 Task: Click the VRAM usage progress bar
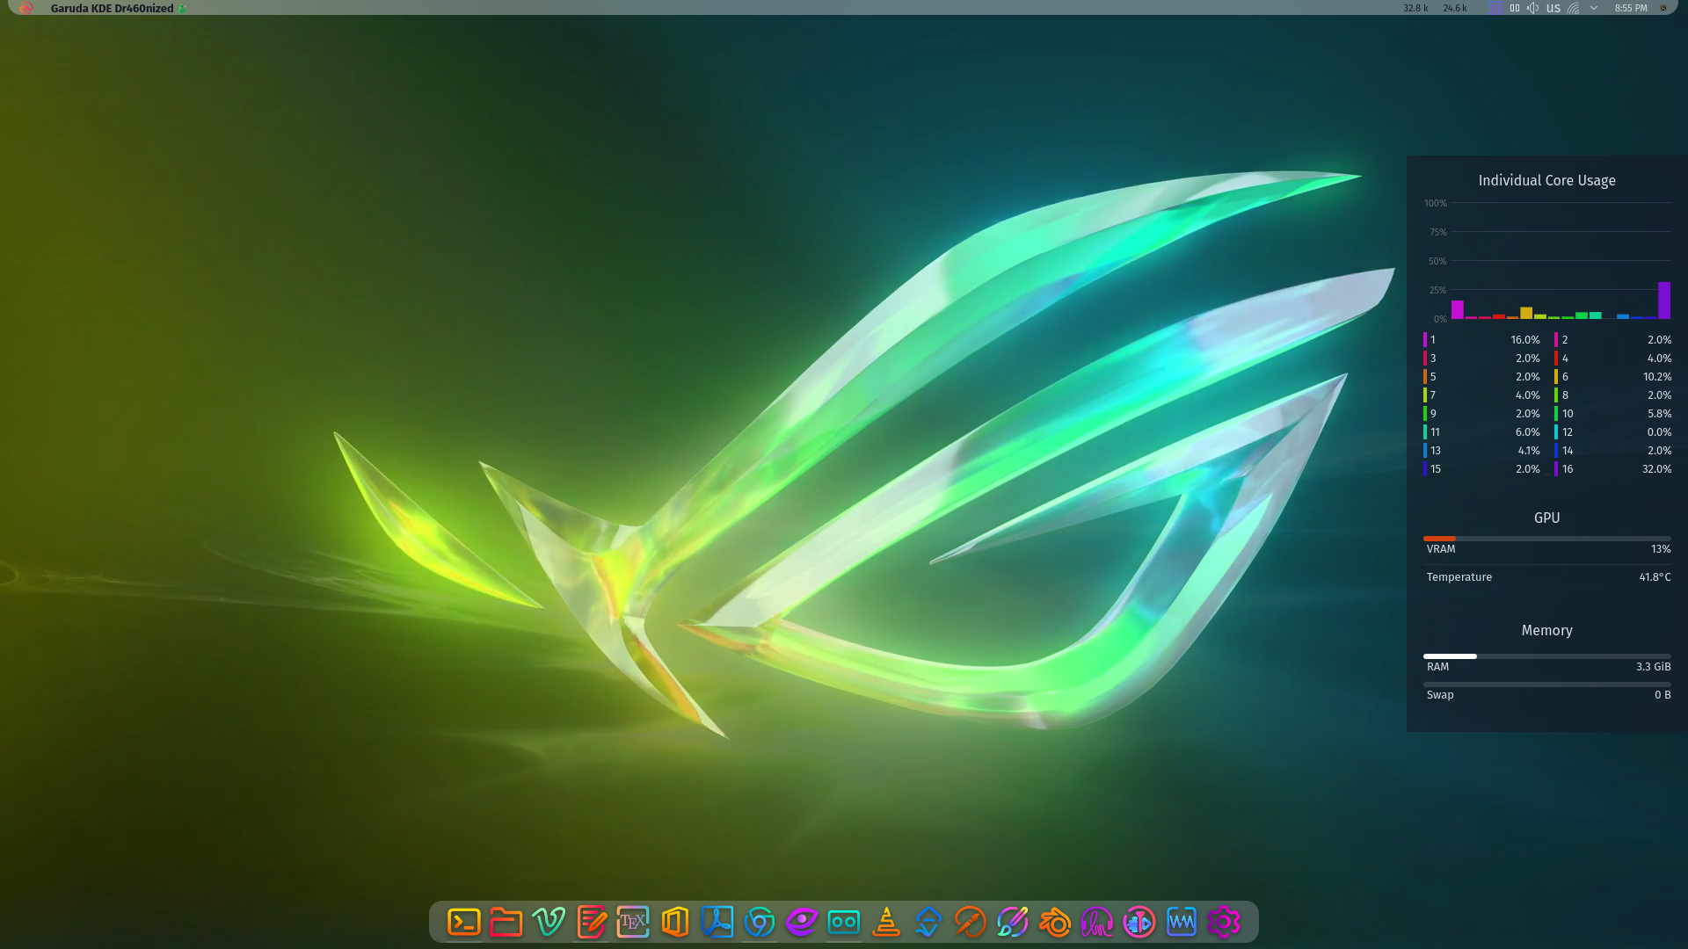(x=1547, y=538)
